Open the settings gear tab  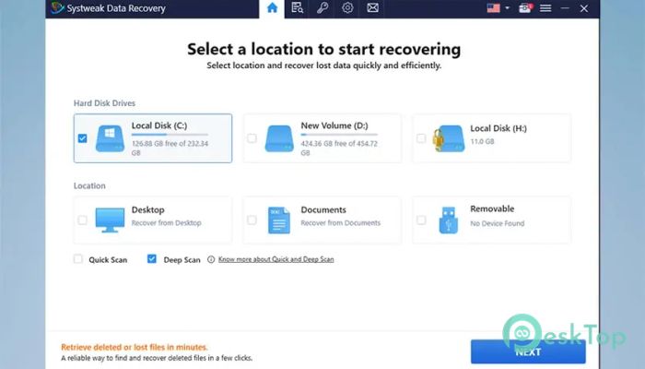347,7
